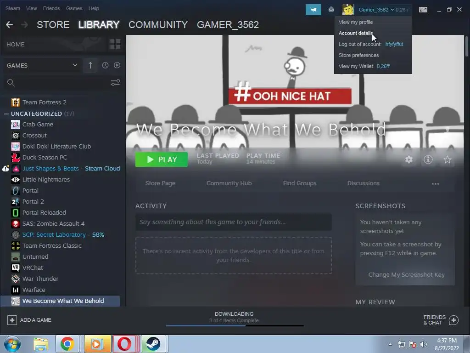This screenshot has width=470, height=353.
Task: Click the green PLAY button
Action: point(162,159)
